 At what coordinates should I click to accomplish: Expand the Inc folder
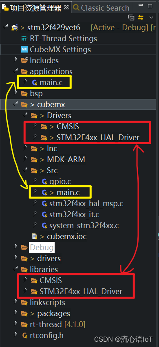pyautogui.click(x=25, y=147)
